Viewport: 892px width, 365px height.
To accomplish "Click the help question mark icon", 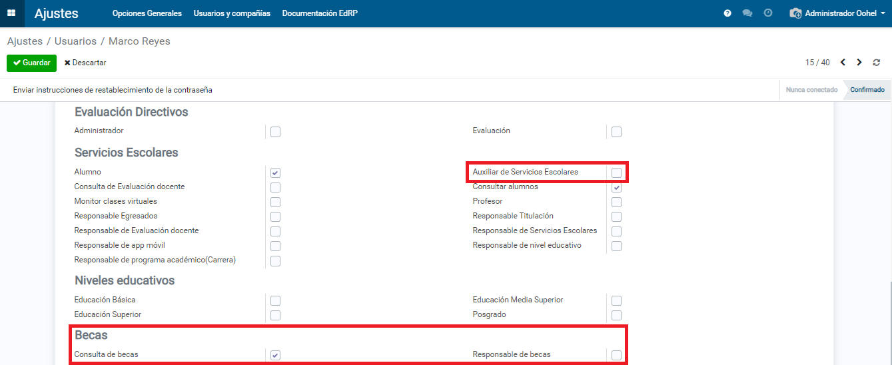I will click(727, 13).
